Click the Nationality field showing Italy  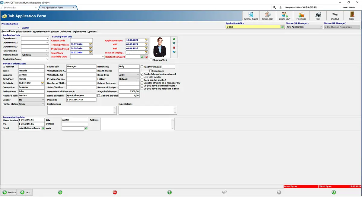(129, 67)
